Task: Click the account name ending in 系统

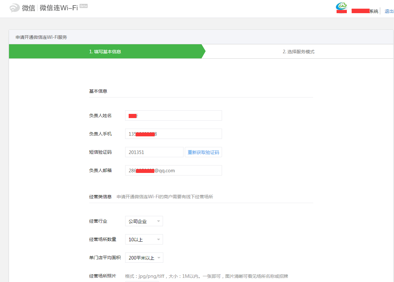Action: click(x=365, y=11)
